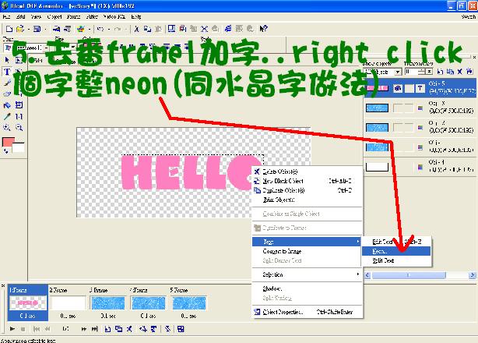Click the Zoom In magnifier tool

point(6,127)
